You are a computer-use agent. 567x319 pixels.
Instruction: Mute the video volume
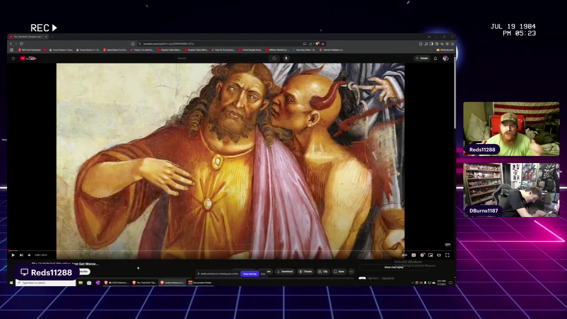(x=29, y=255)
